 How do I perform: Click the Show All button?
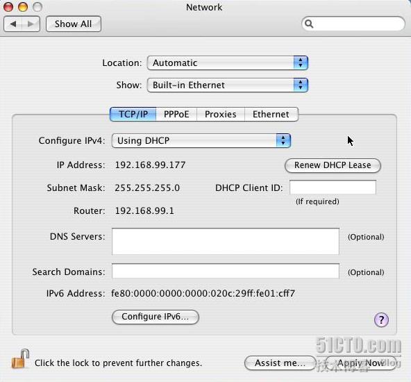point(74,24)
